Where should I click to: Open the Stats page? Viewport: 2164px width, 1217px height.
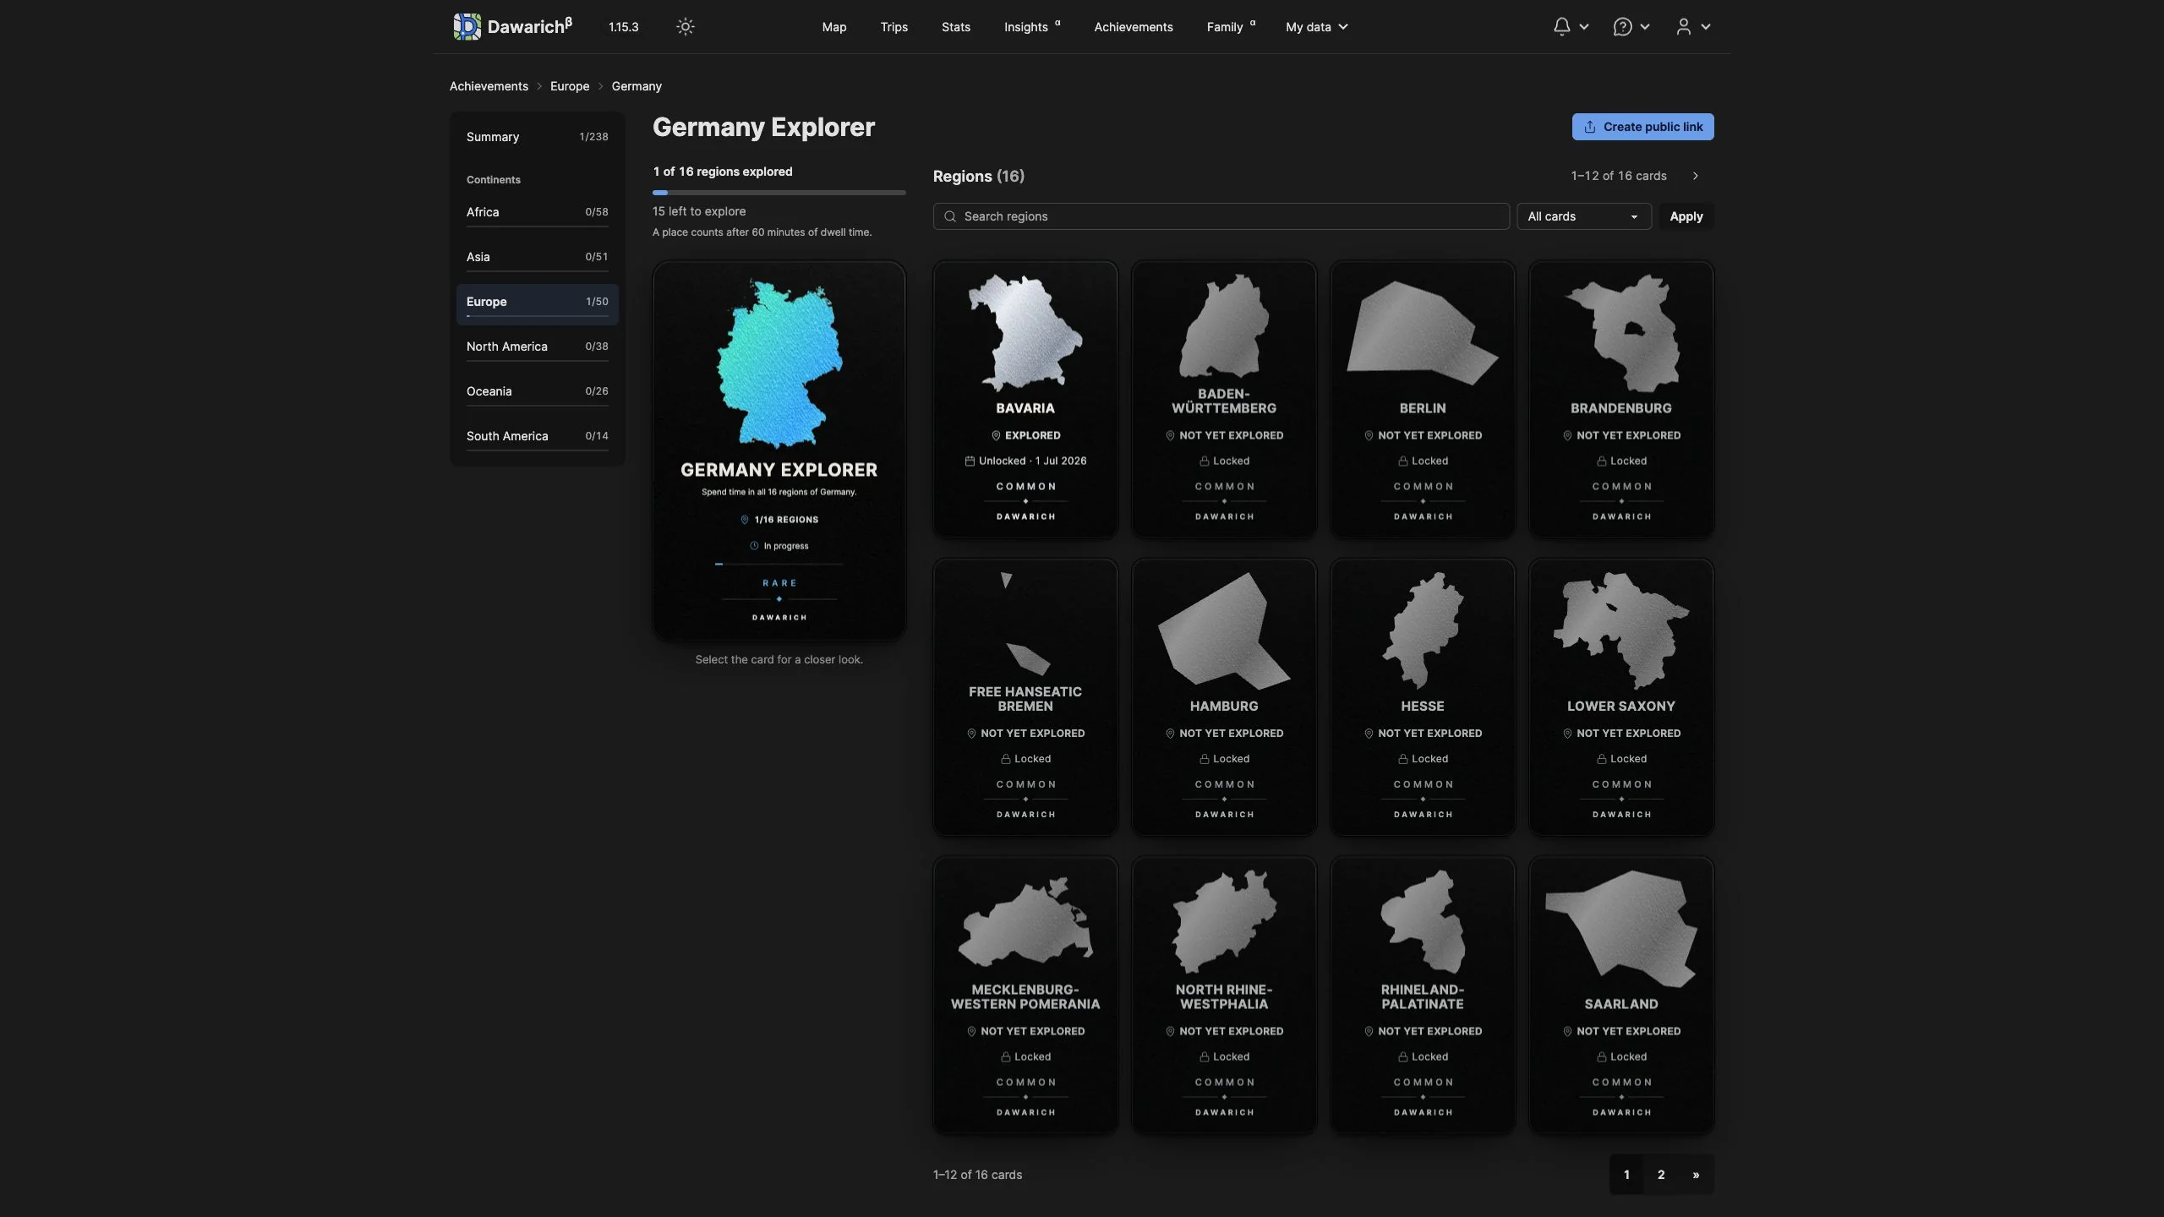[x=955, y=27]
